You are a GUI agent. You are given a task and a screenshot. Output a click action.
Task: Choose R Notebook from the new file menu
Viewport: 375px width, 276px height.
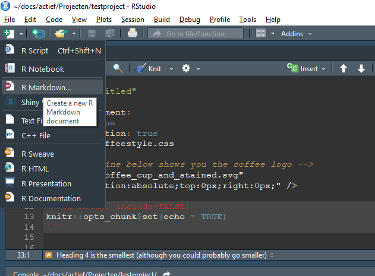(x=52, y=69)
